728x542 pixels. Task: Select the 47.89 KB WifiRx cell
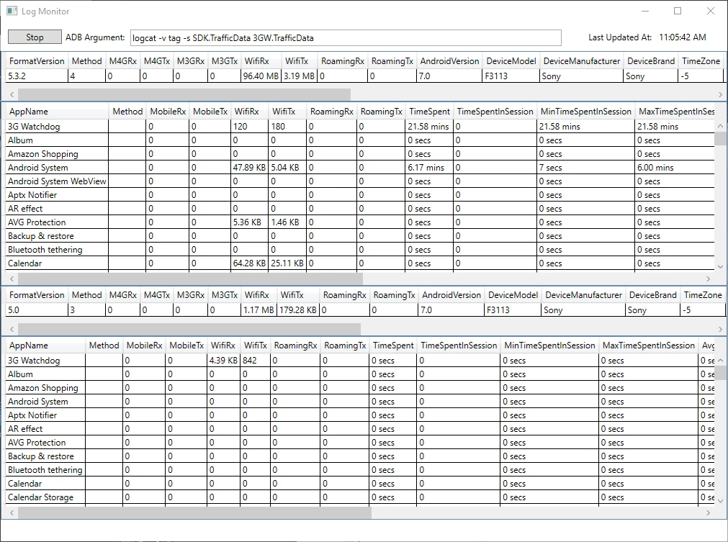click(249, 168)
